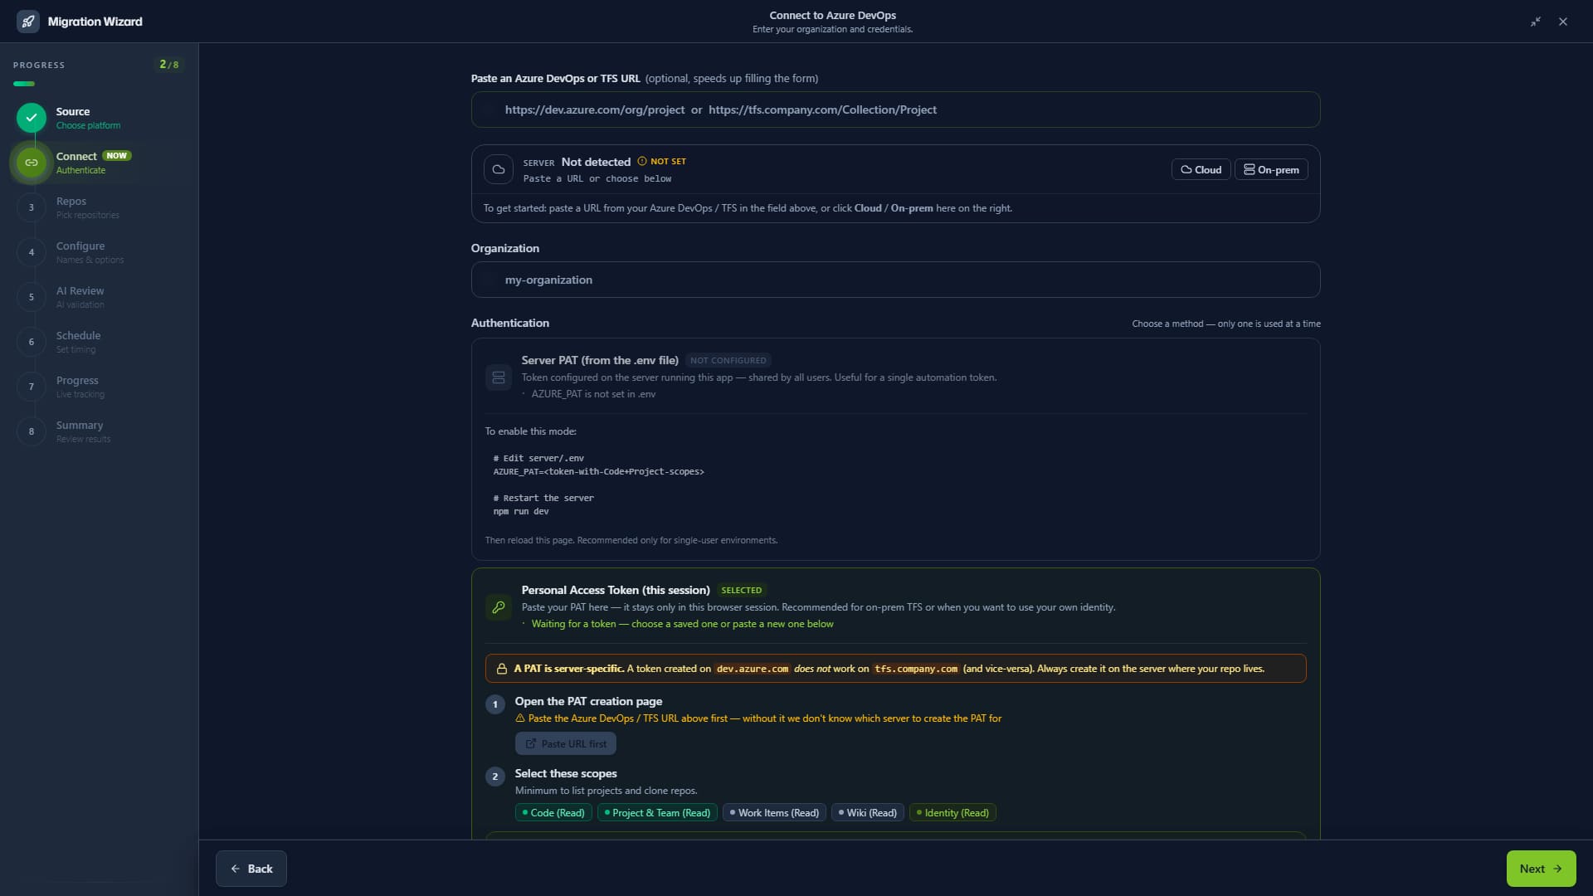Click the Wiki (Read) scope chip

(868, 813)
